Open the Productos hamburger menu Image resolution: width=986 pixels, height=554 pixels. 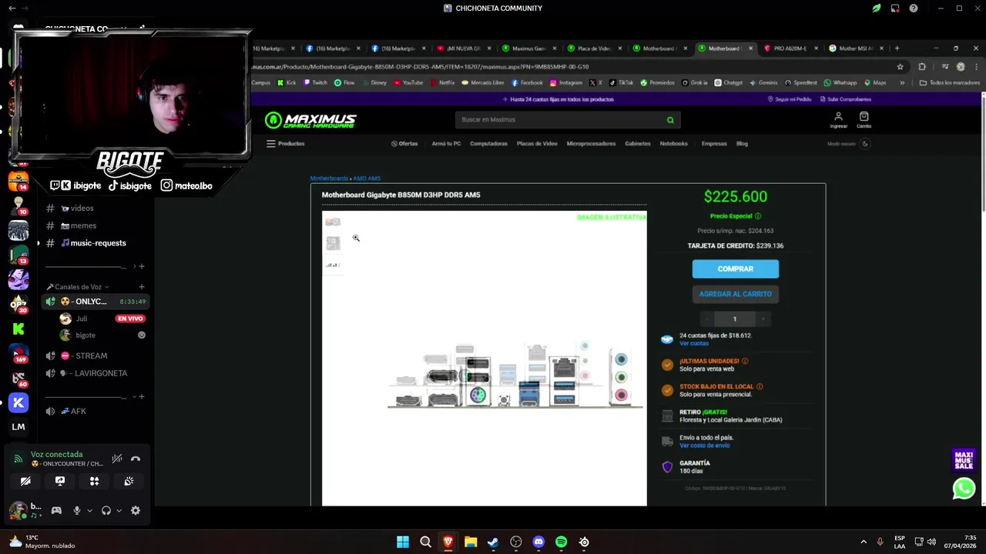[286, 144]
